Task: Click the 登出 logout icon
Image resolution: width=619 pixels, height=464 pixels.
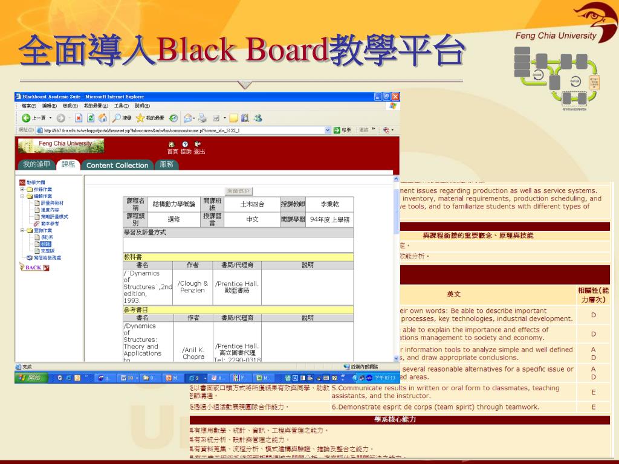Action: point(198,144)
